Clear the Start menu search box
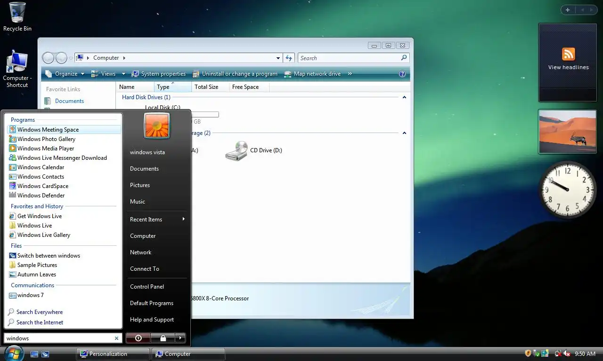Viewport: 603px width, 361px height. click(x=117, y=338)
